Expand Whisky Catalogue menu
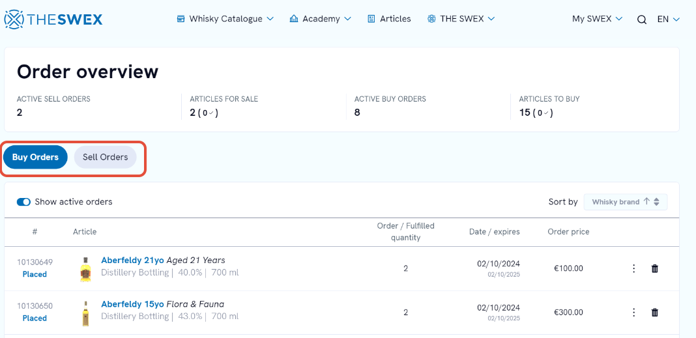 click(x=225, y=19)
